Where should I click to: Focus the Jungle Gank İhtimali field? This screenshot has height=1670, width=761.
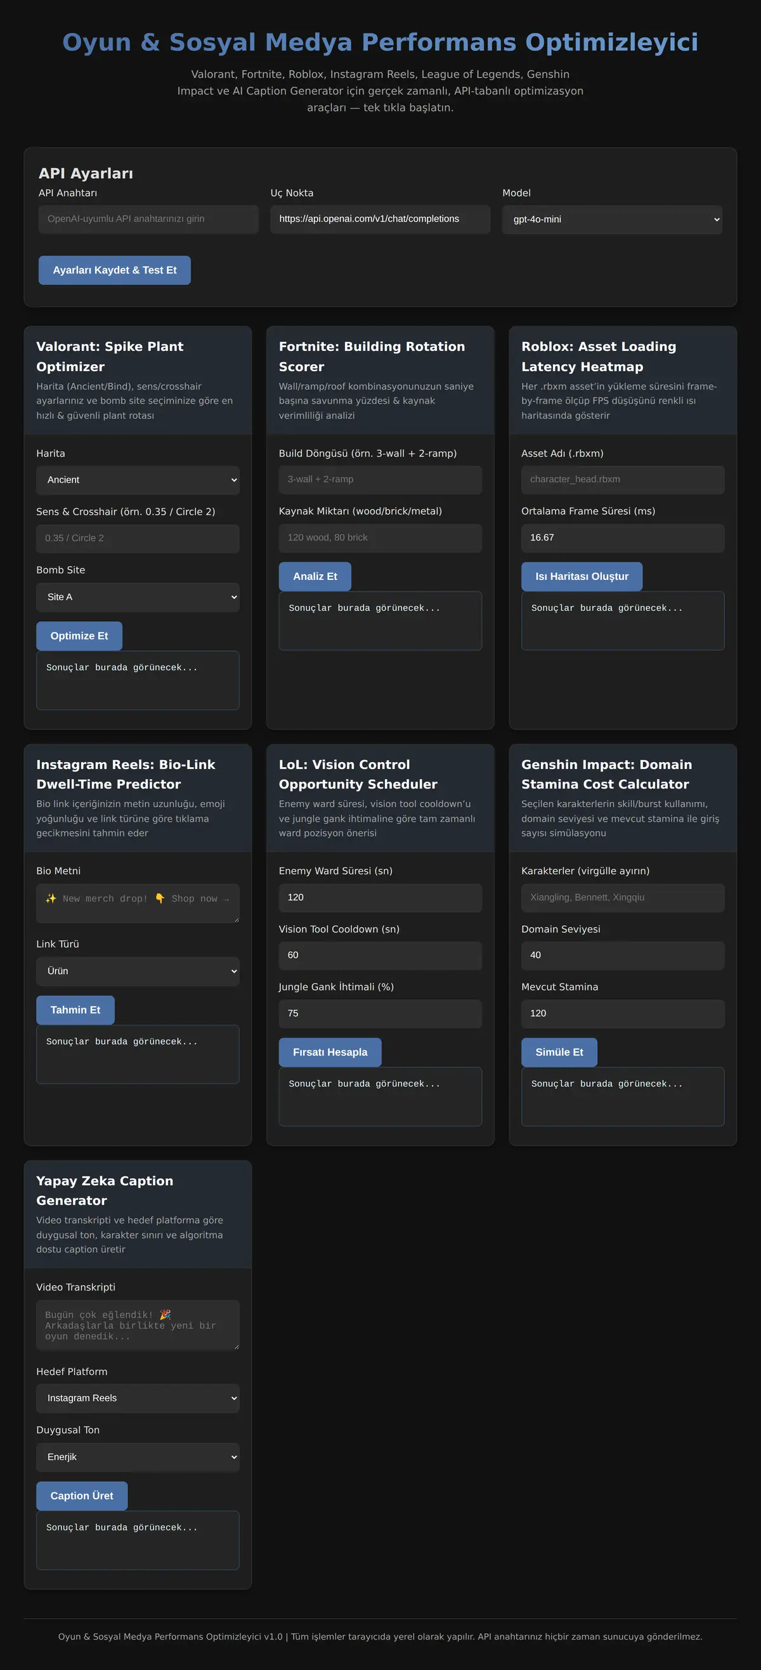pyautogui.click(x=380, y=1014)
